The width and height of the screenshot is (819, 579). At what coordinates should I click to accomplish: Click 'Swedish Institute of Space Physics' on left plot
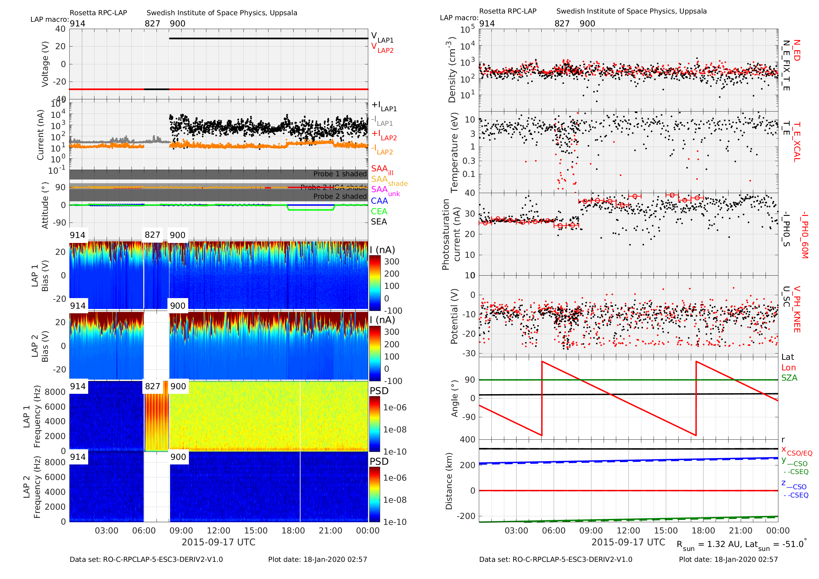pos(222,13)
